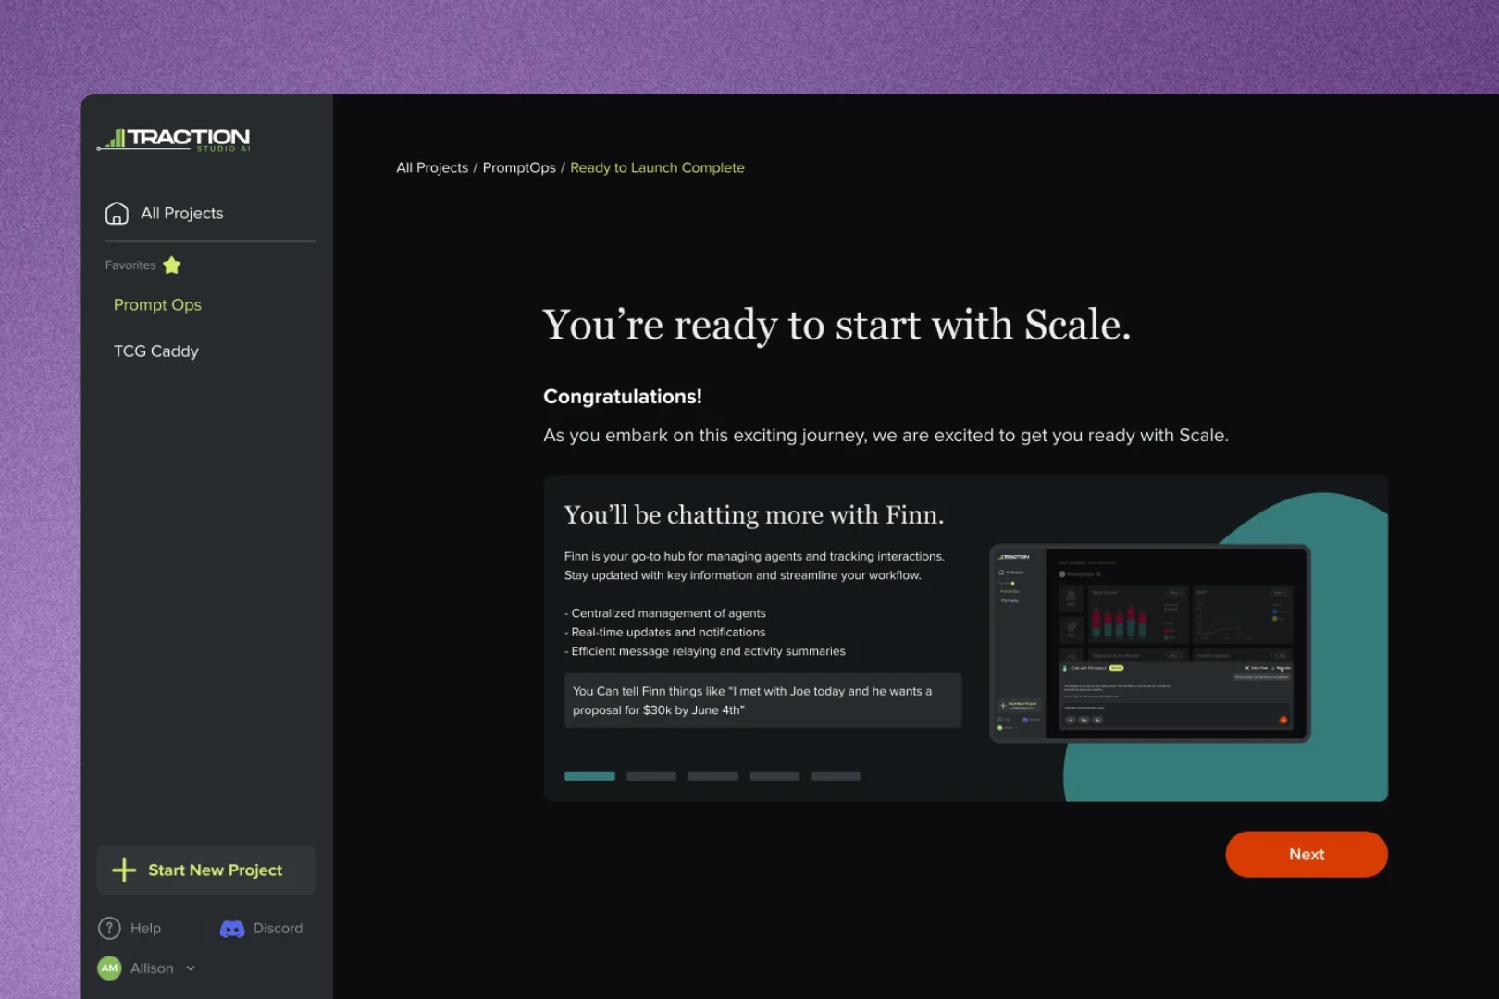Click the AM user avatar

[x=109, y=968]
